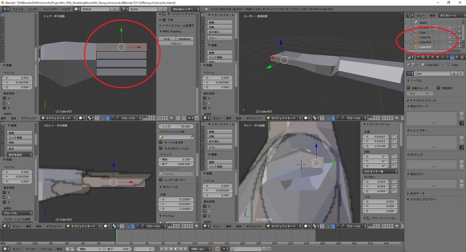
Task: Expand Cube.001 in the outliner tree
Action: pos(411,37)
